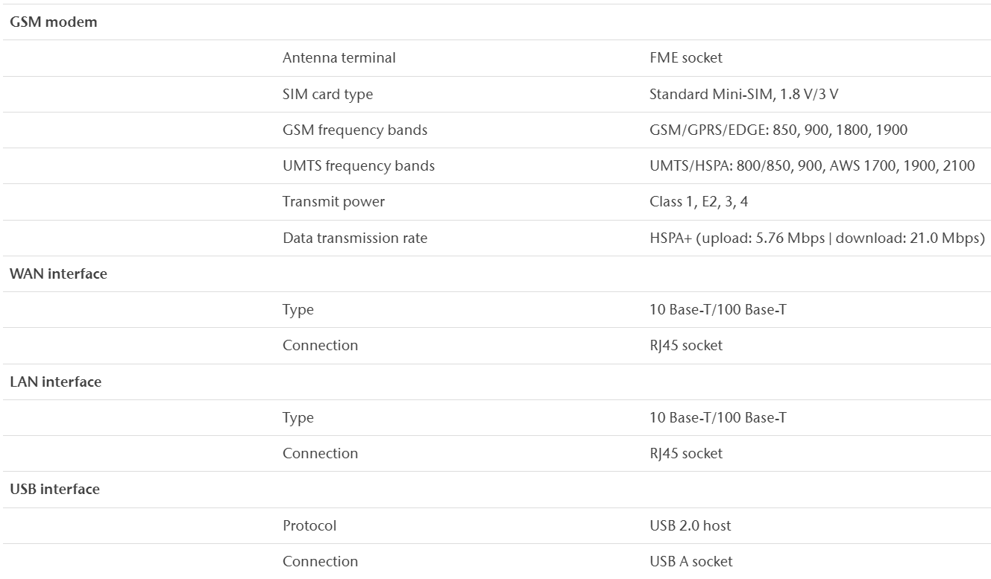Click the UMTS frequency bands label
991x579 pixels.
(x=359, y=165)
